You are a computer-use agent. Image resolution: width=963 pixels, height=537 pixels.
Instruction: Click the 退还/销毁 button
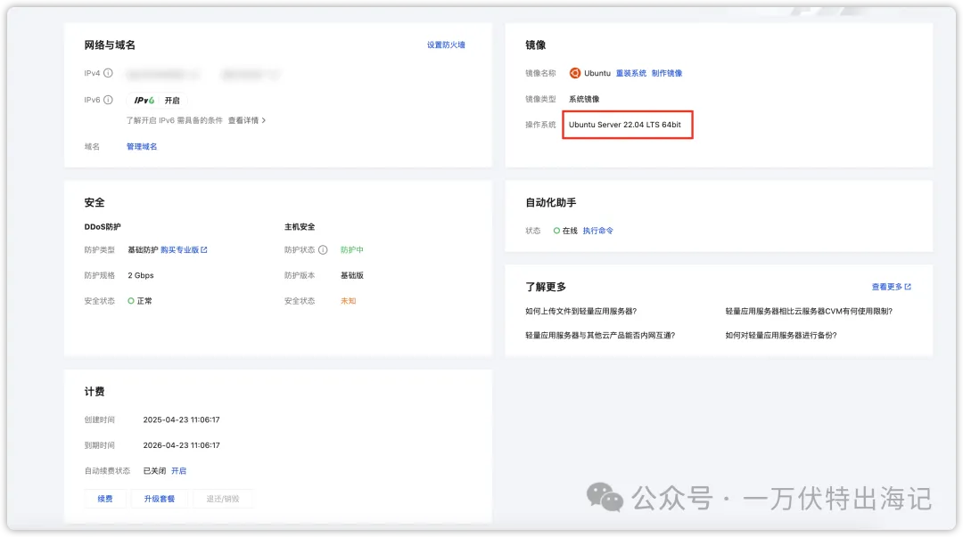click(x=222, y=499)
